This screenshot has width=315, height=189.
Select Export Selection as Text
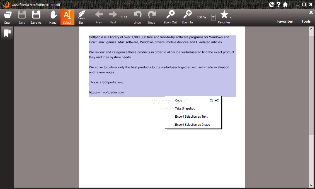point(193,117)
